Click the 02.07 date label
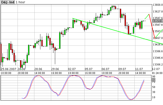This screenshot has width=163, height=105. (x=72, y=69)
